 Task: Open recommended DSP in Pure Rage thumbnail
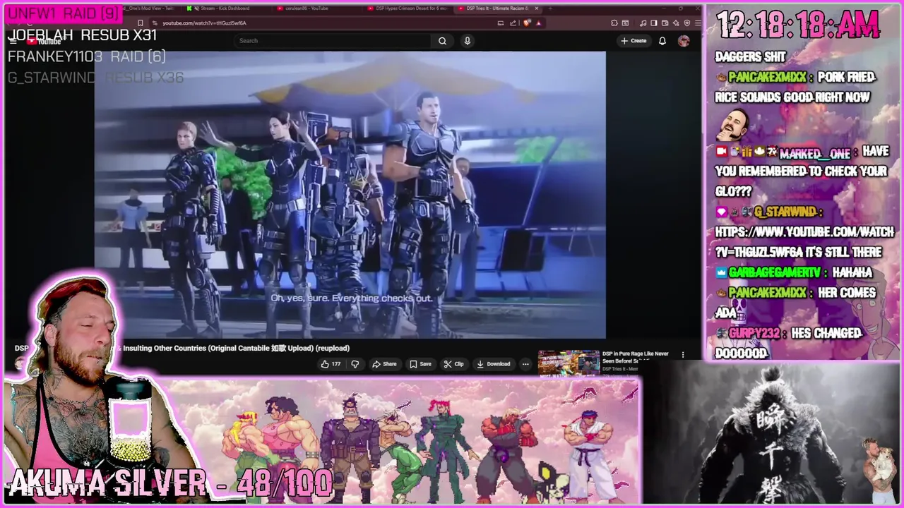[569, 362]
